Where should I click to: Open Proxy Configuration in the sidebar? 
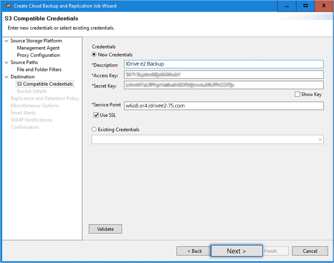point(38,55)
